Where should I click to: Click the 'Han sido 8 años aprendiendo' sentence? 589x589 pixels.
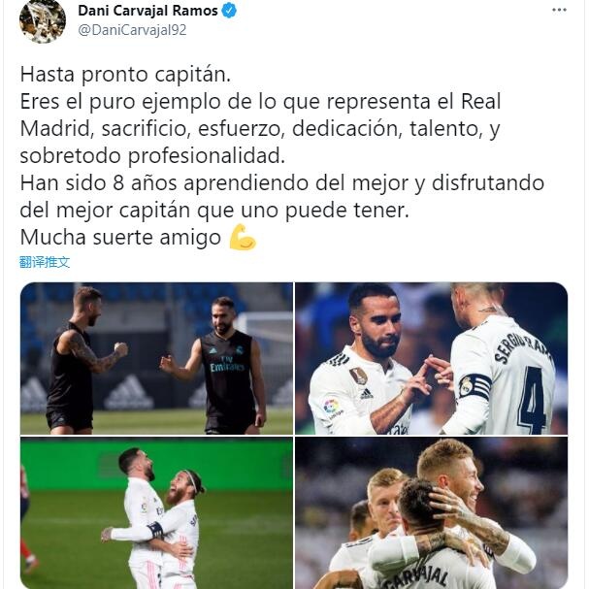163,183
